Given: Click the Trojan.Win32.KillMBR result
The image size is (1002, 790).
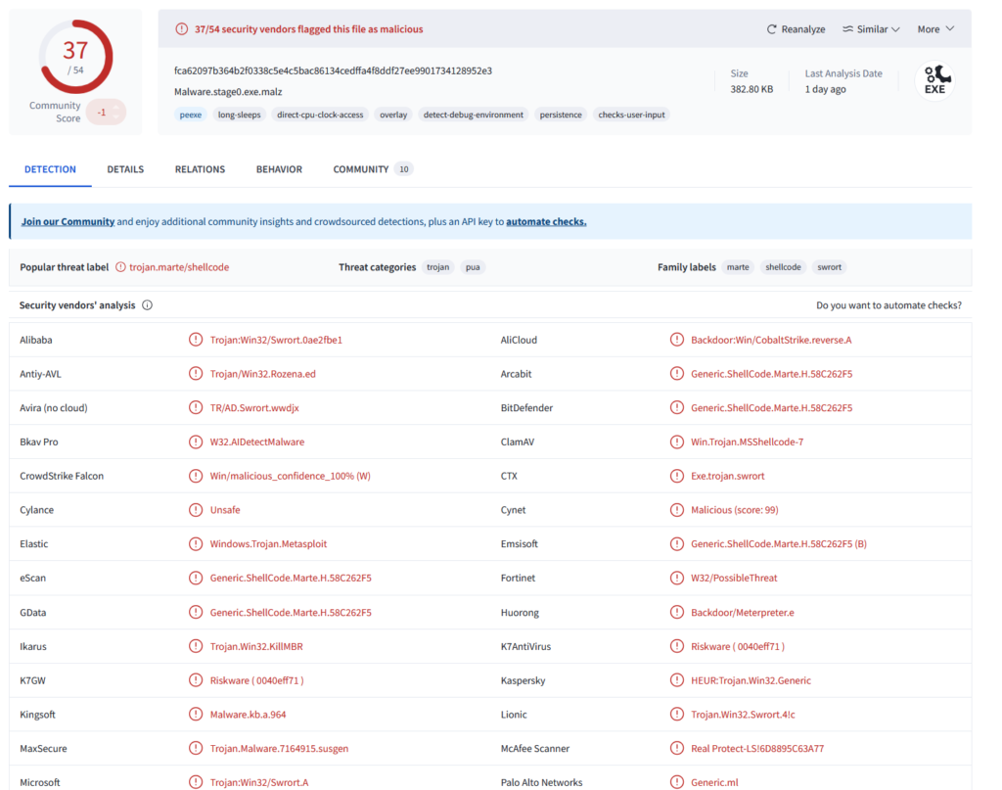Looking at the screenshot, I should [x=256, y=646].
